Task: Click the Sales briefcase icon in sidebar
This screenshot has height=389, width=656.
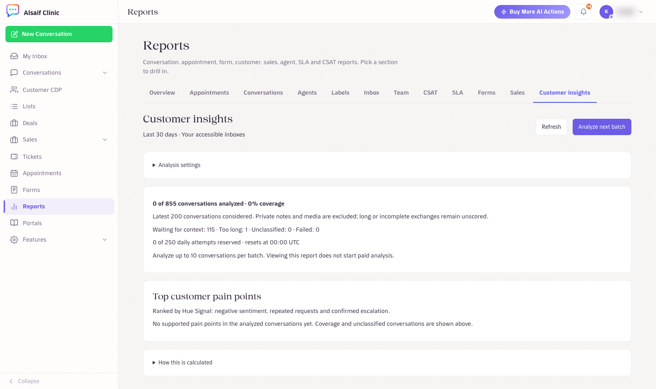Action: (14, 140)
